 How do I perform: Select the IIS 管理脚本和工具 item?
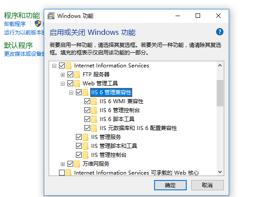click(114, 146)
